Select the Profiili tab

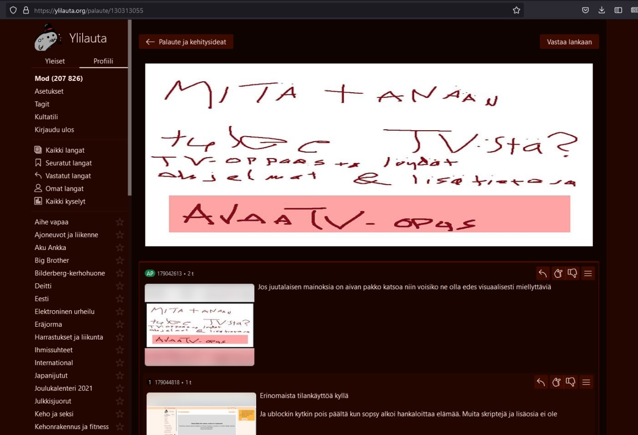tap(103, 61)
